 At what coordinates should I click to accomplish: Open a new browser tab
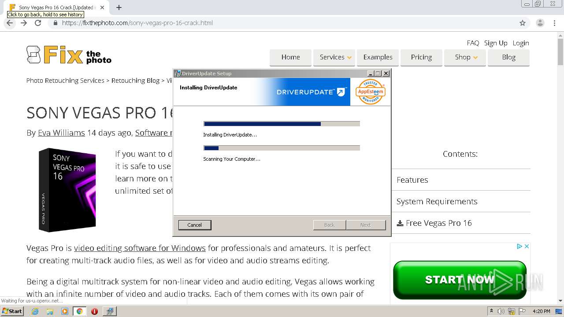pyautogui.click(x=119, y=7)
